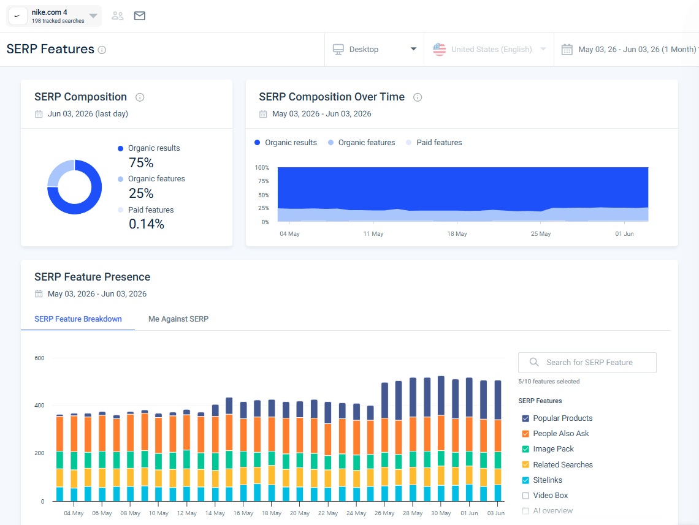Click the '5/10 features selected' text

pyautogui.click(x=549, y=382)
